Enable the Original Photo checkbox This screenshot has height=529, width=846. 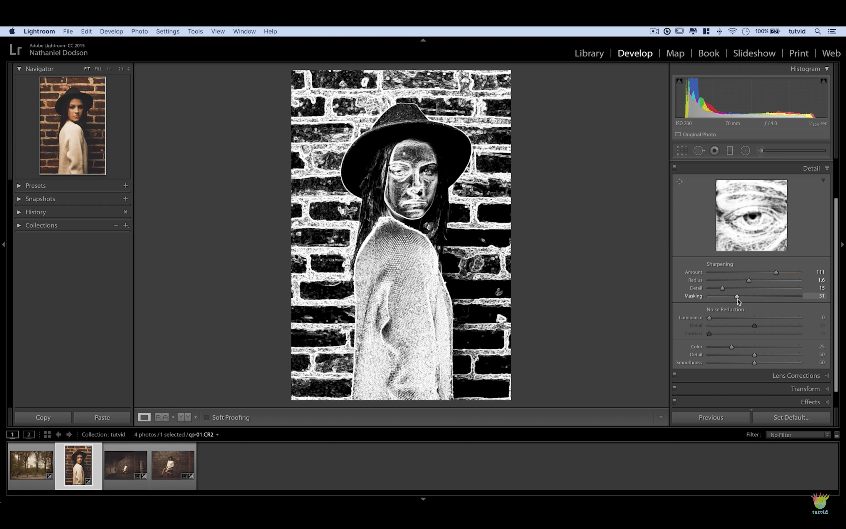678,134
